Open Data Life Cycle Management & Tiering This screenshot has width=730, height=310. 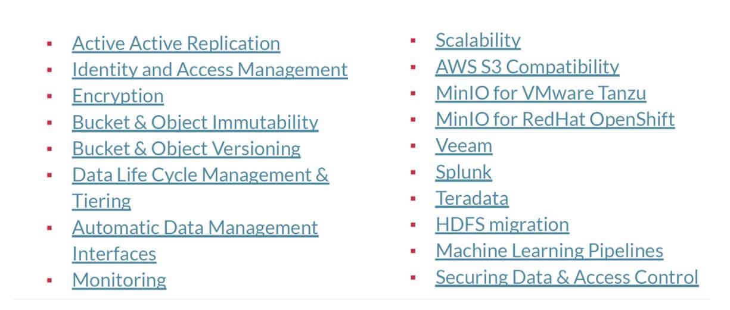[x=200, y=187]
